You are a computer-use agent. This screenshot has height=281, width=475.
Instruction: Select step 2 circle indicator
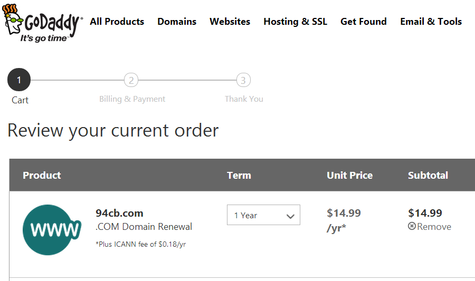tap(131, 80)
